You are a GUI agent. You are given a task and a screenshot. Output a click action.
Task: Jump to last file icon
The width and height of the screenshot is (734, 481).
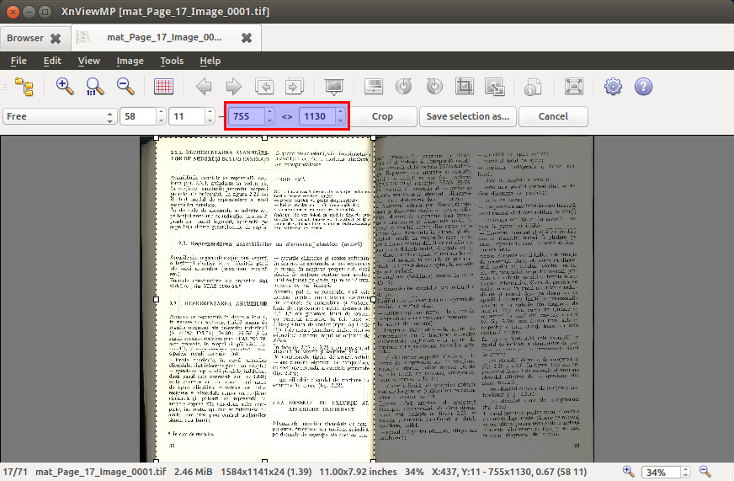pos(295,87)
